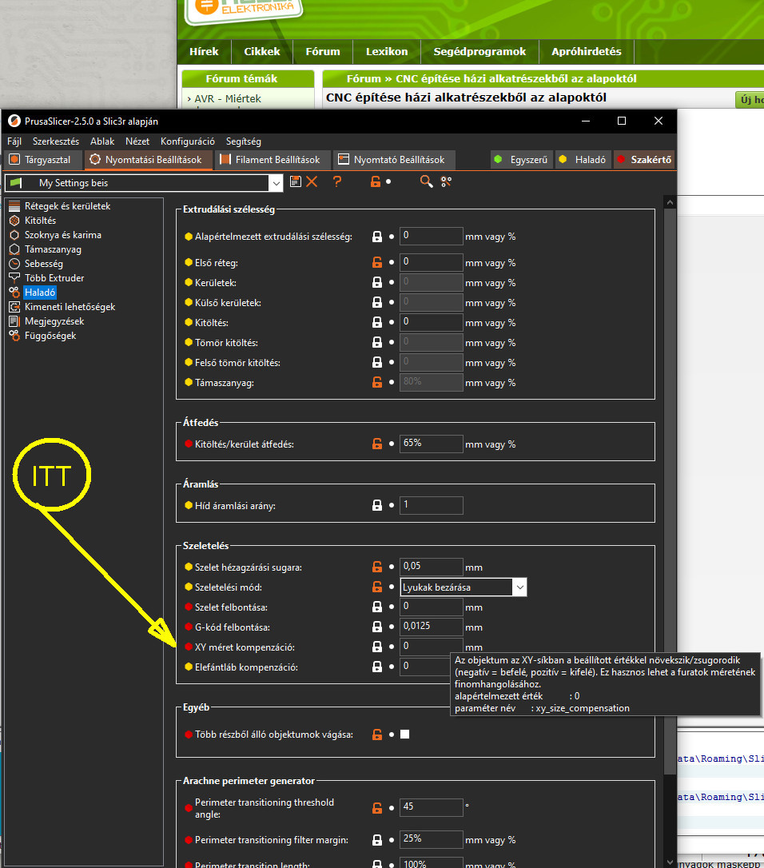Click lock icon next to Tömör kitöltés
Viewport: 764px width, 868px height.
pos(377,342)
